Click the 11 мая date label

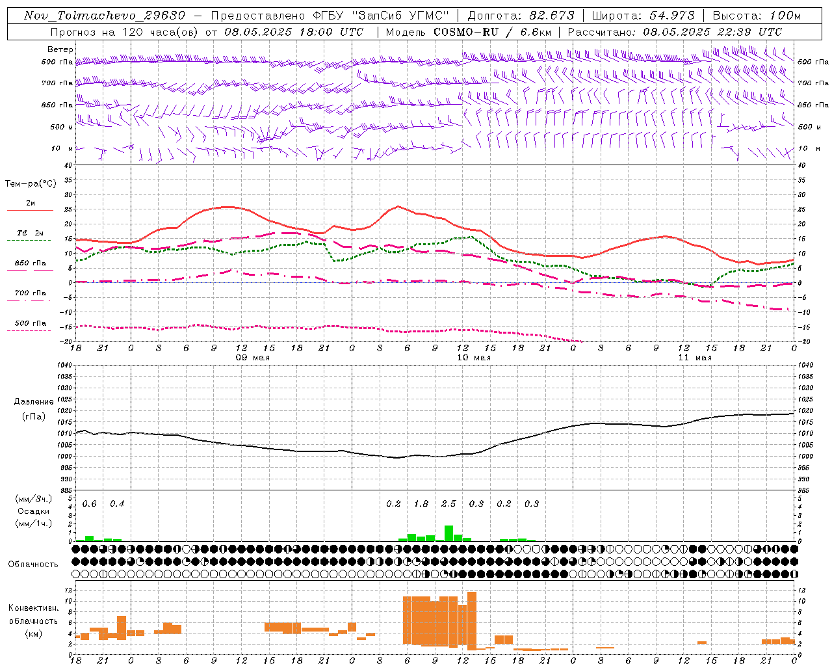(x=695, y=357)
